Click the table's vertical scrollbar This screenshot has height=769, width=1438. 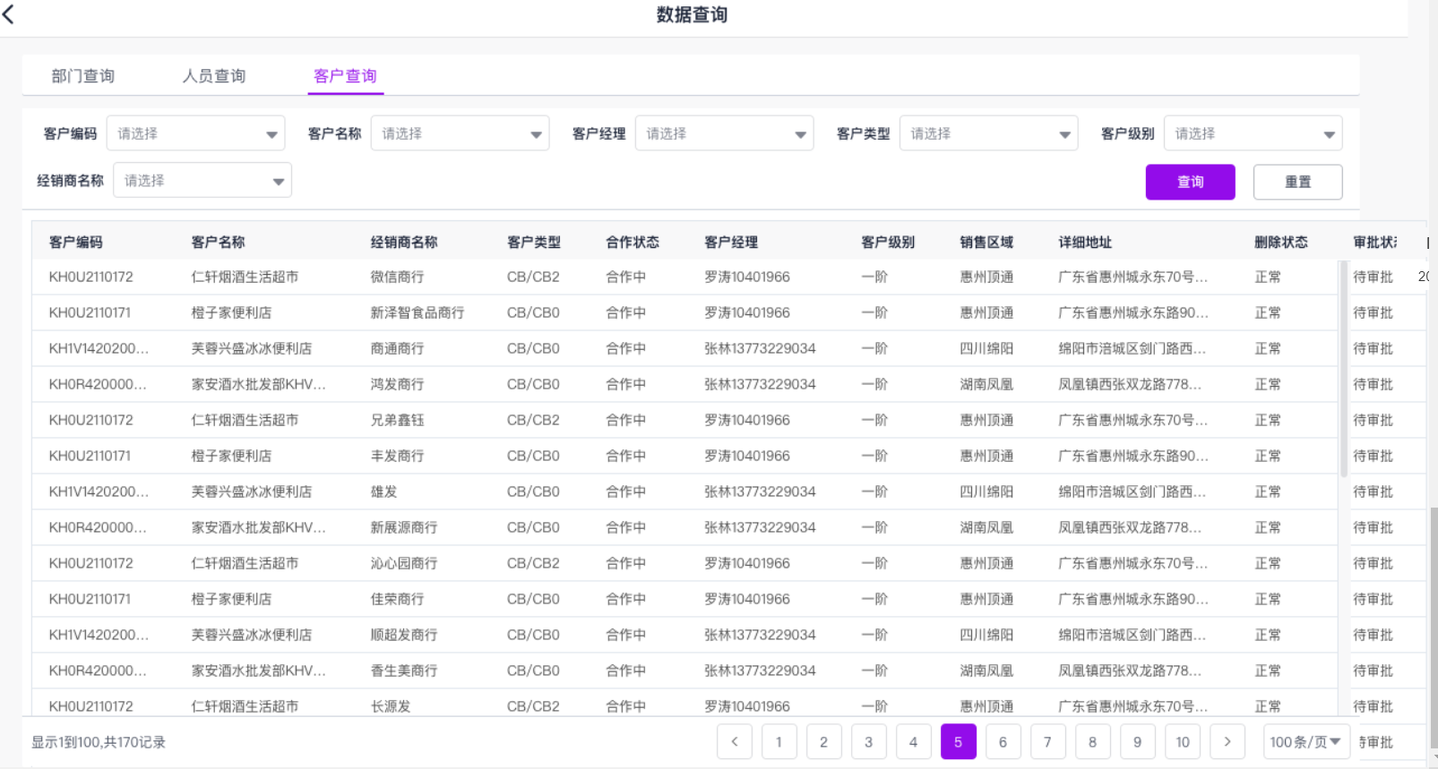click(x=1344, y=367)
